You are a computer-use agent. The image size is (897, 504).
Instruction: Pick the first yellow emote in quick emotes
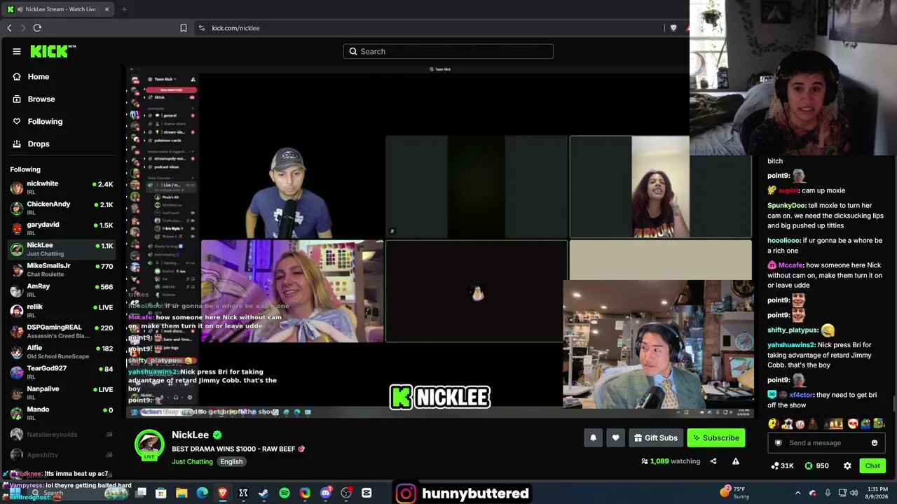[x=773, y=423]
